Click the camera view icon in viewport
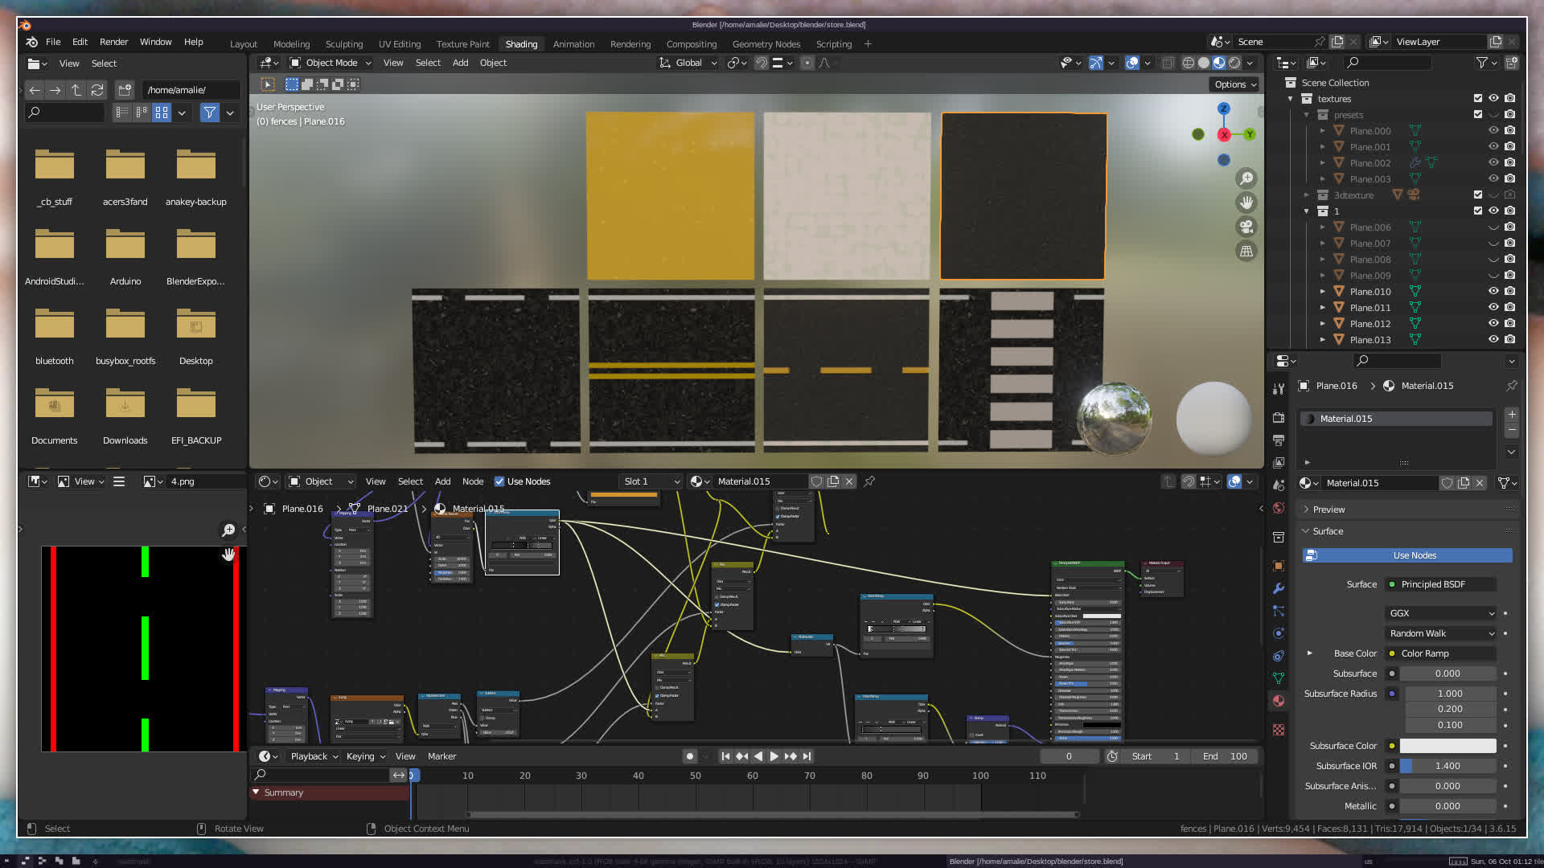 [1246, 227]
